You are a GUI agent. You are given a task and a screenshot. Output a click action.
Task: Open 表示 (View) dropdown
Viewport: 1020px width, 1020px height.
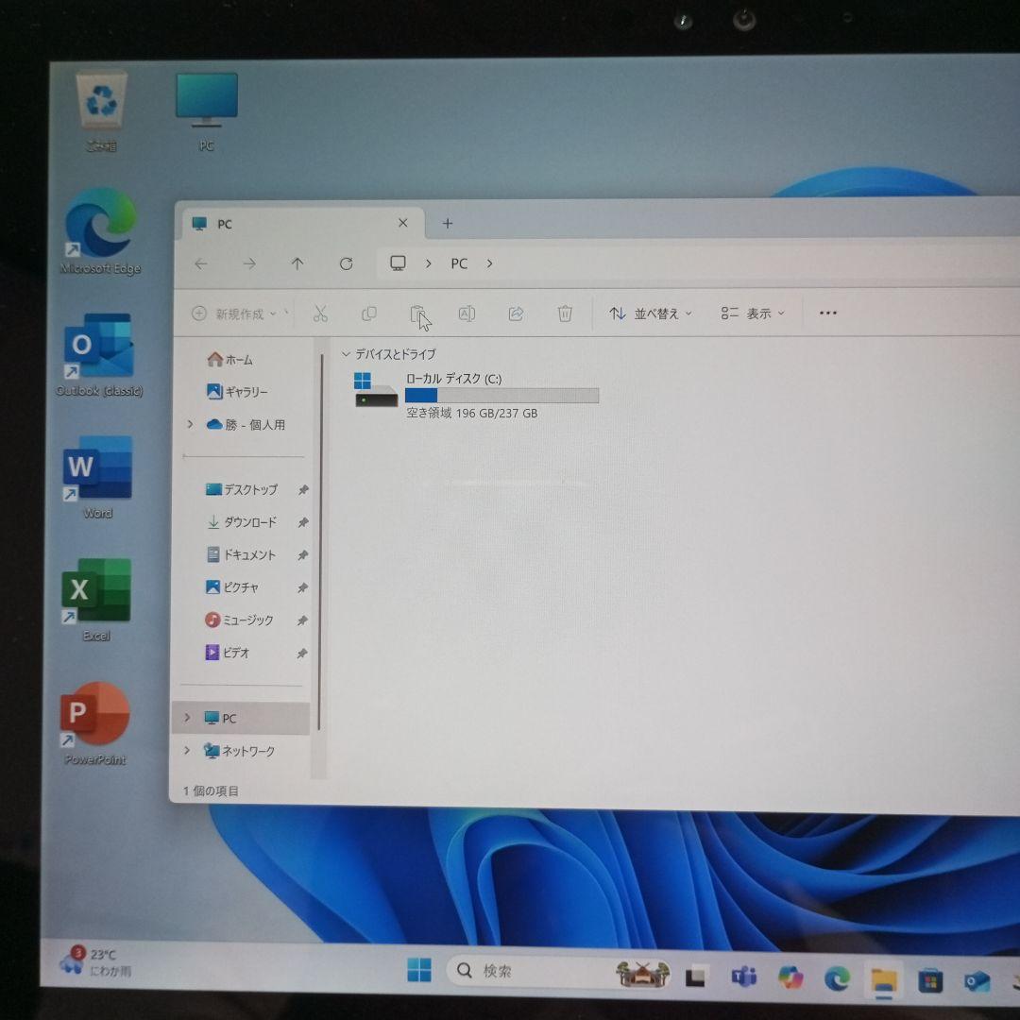click(753, 314)
